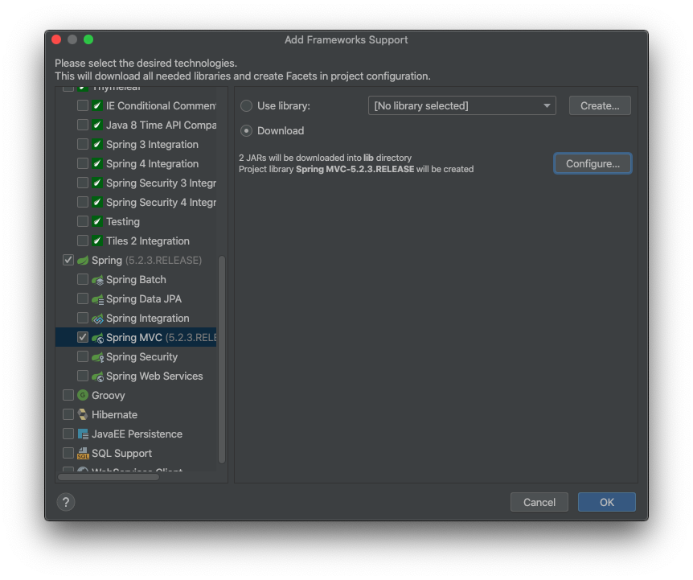Check the Spring Integration checkbox
This screenshot has height=580, width=693.
pos(83,318)
